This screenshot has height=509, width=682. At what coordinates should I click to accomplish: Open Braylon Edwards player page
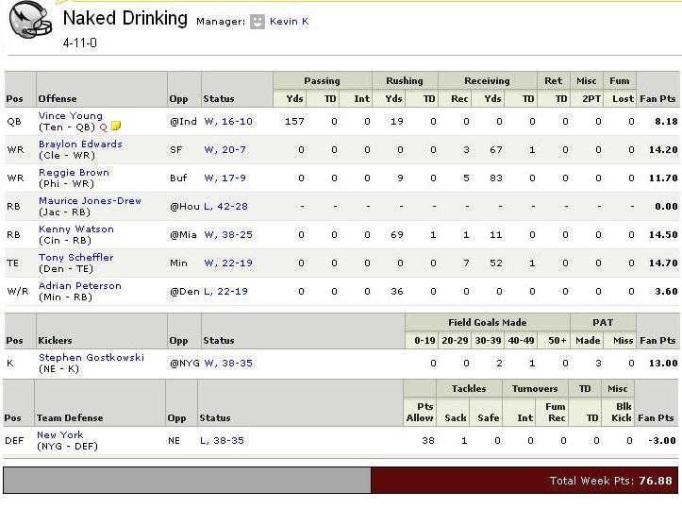pyautogui.click(x=80, y=144)
